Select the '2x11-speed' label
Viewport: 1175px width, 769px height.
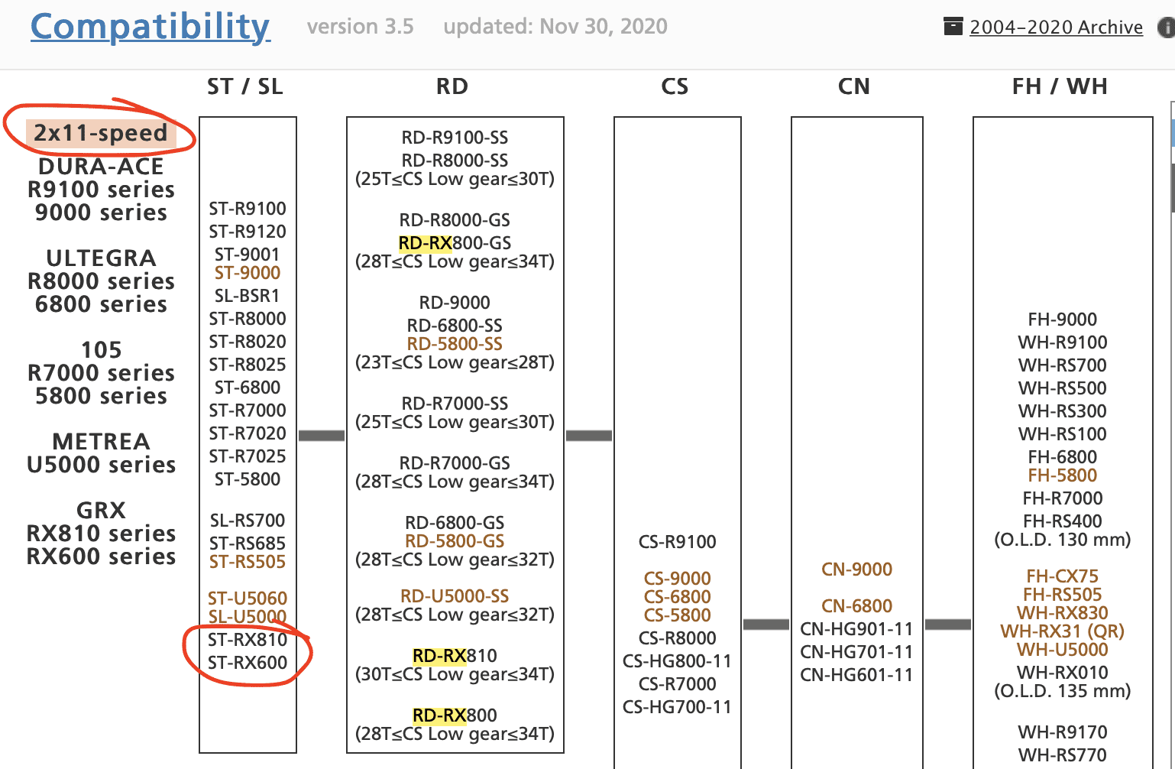(x=101, y=133)
